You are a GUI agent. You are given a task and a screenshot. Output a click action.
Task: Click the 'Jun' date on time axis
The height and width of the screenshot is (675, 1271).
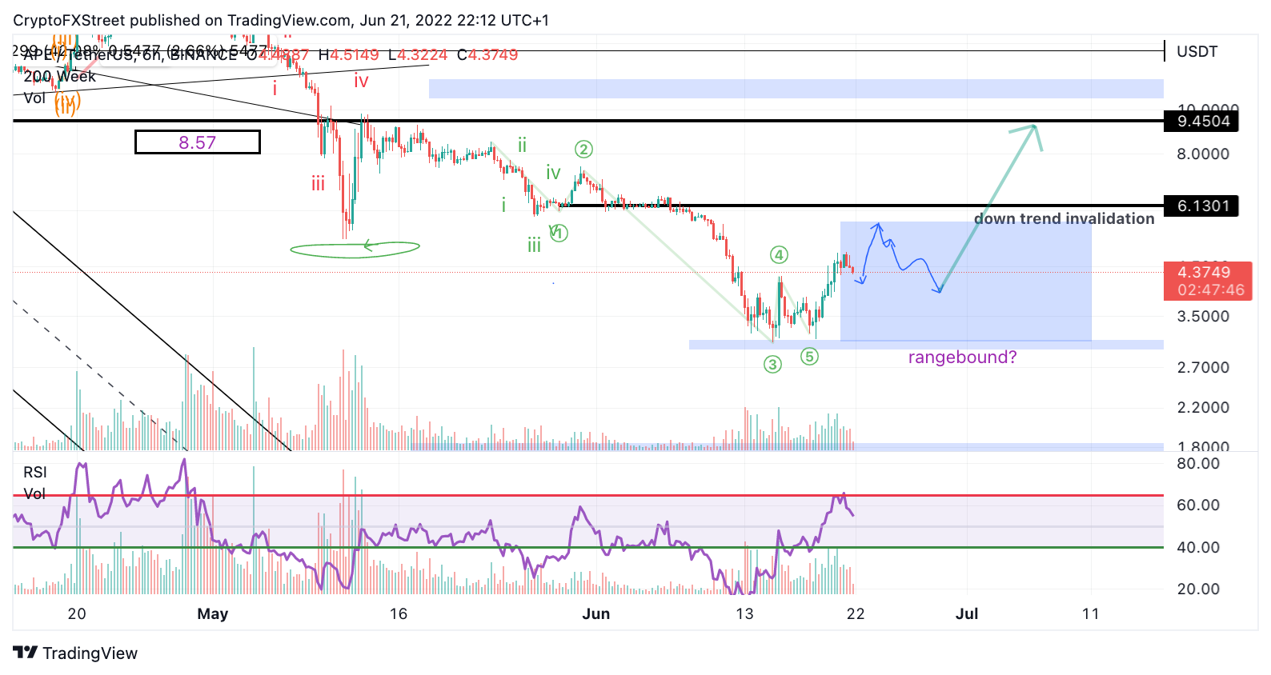596,613
